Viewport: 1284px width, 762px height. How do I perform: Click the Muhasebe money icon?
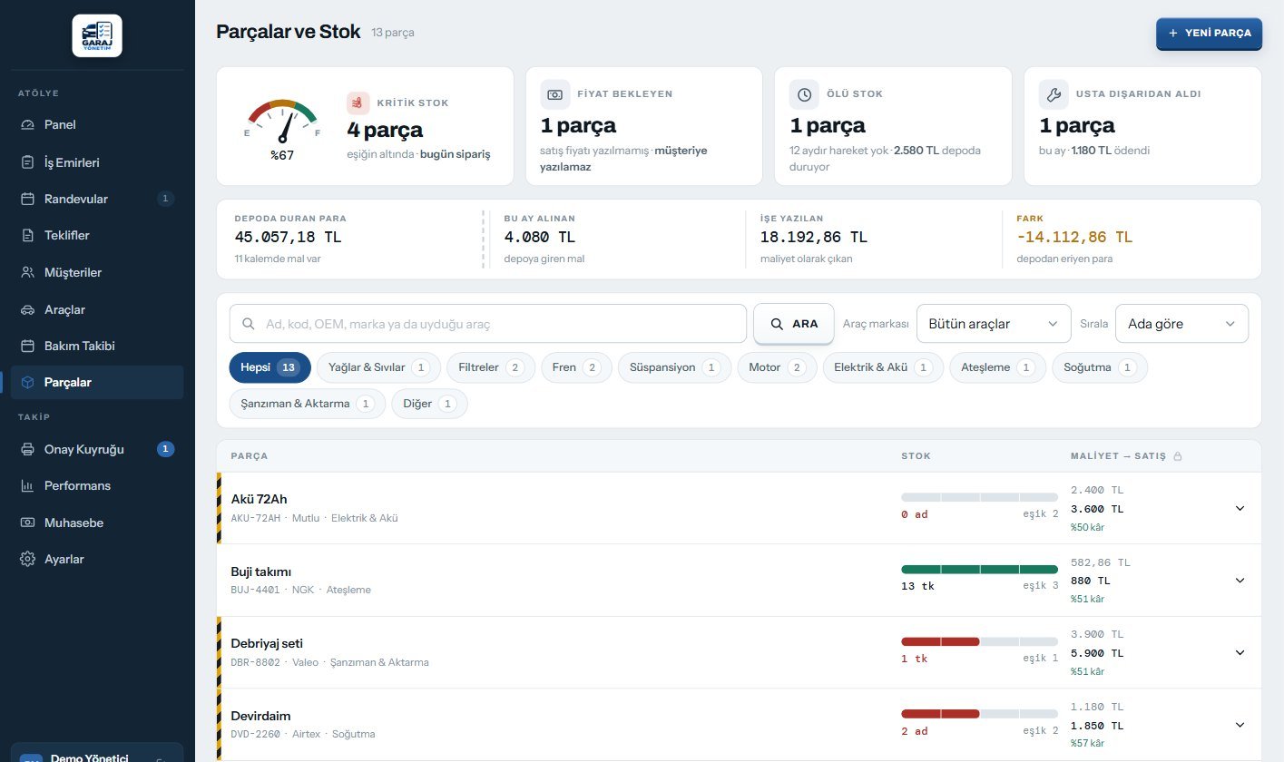click(x=27, y=523)
